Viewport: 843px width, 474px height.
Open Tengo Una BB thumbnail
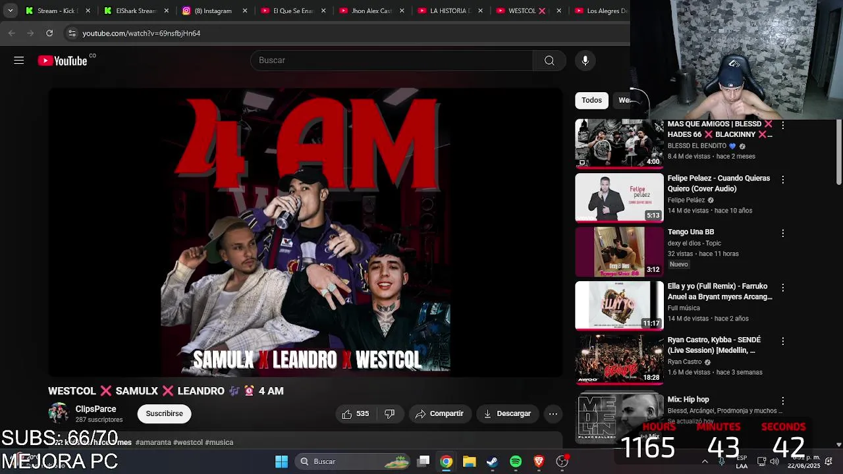(x=619, y=251)
